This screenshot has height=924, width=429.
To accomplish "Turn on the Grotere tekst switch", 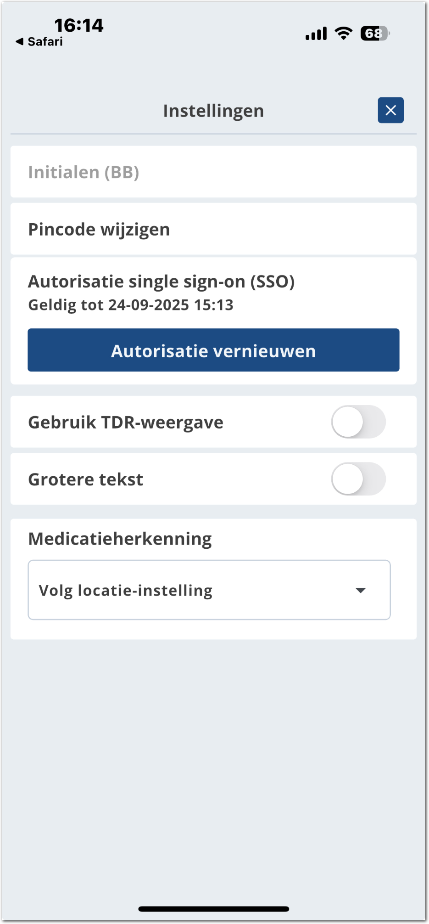I will pyautogui.click(x=358, y=479).
